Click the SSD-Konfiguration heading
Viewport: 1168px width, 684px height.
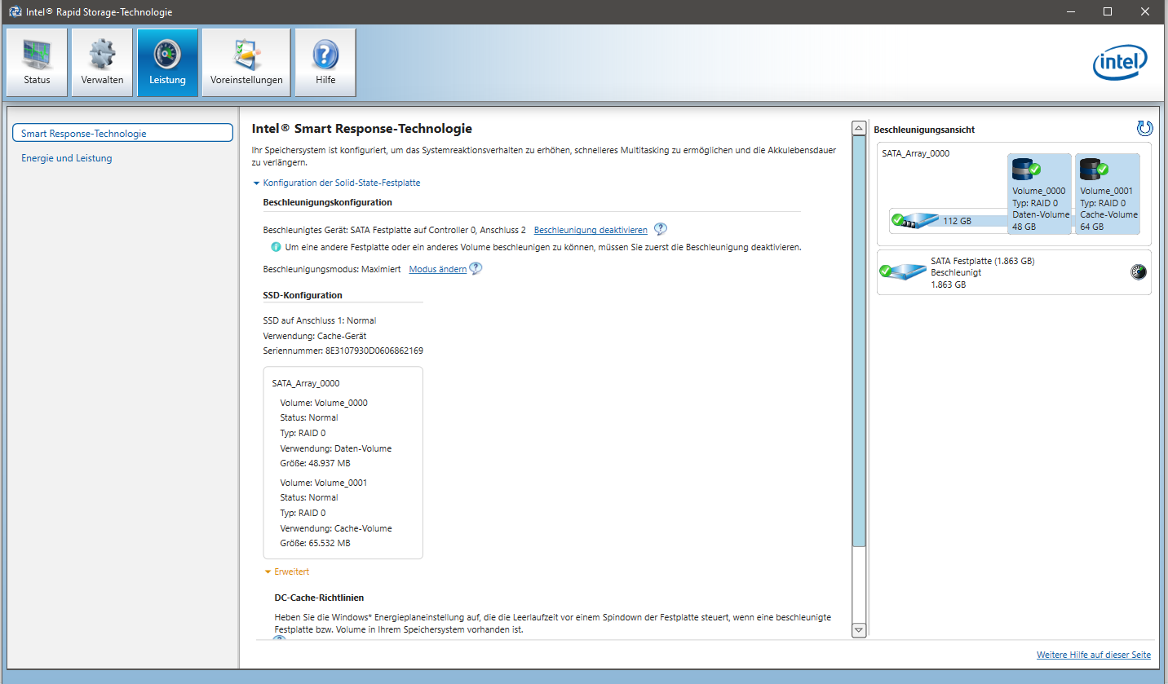click(x=303, y=295)
